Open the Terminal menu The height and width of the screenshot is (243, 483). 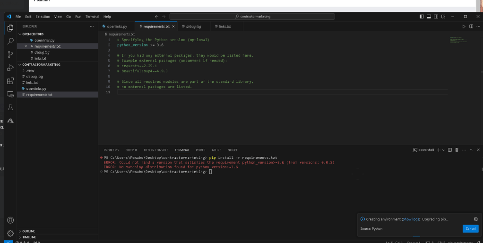click(93, 17)
